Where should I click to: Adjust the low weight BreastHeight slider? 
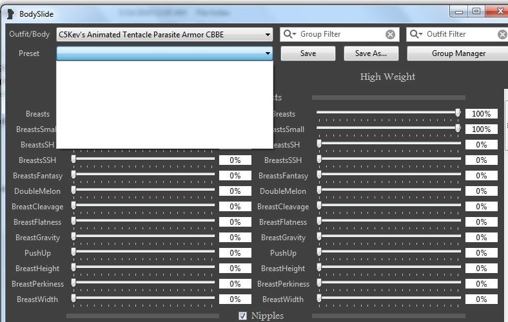[x=143, y=267]
